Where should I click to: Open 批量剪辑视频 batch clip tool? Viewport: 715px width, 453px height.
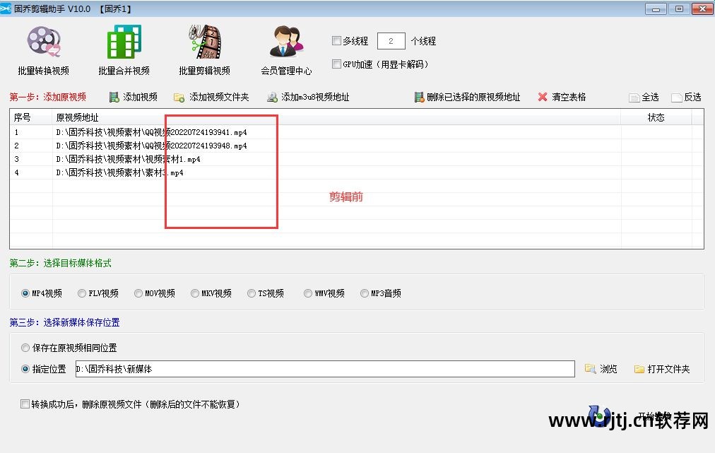pos(204,49)
